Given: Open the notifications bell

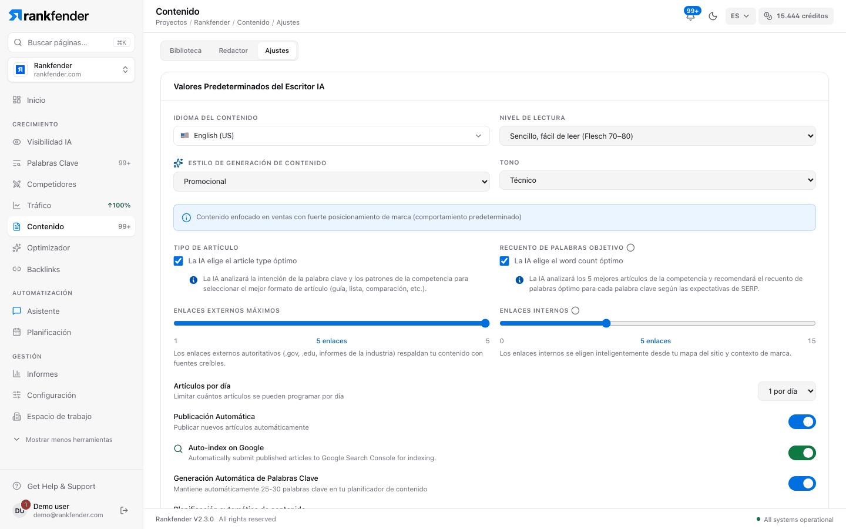Looking at the screenshot, I should tap(690, 16).
